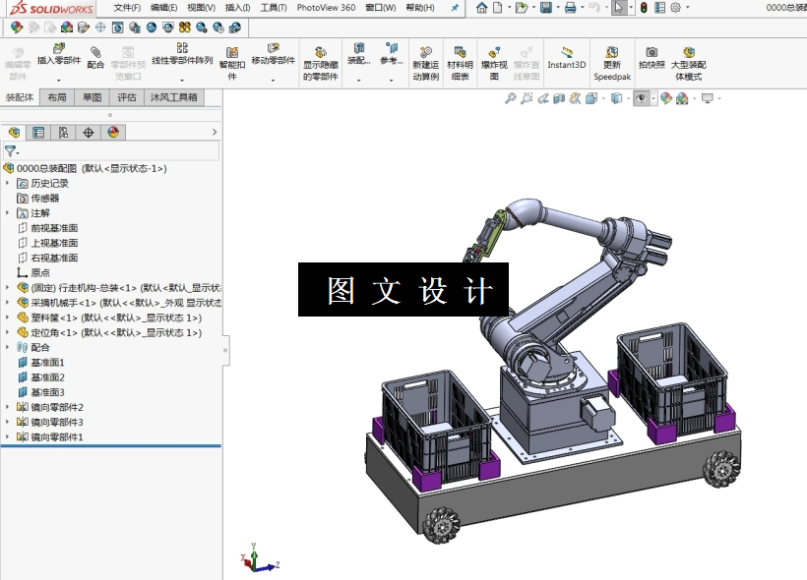
Task: Expand the 采摘机械手<1> component node
Action: 7,303
